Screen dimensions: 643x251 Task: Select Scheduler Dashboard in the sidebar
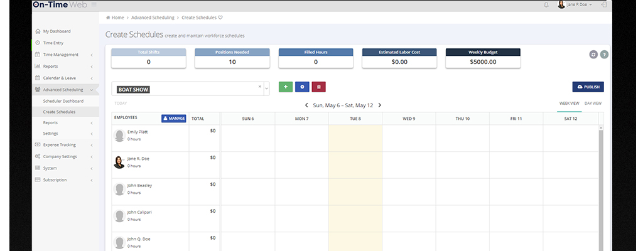pos(63,100)
